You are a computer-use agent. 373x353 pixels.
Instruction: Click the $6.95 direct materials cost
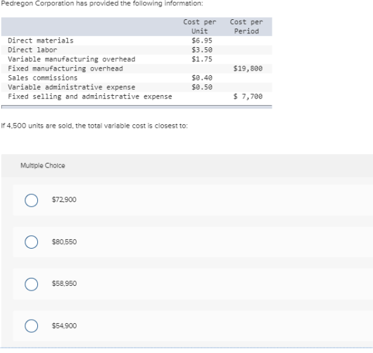[x=202, y=41]
